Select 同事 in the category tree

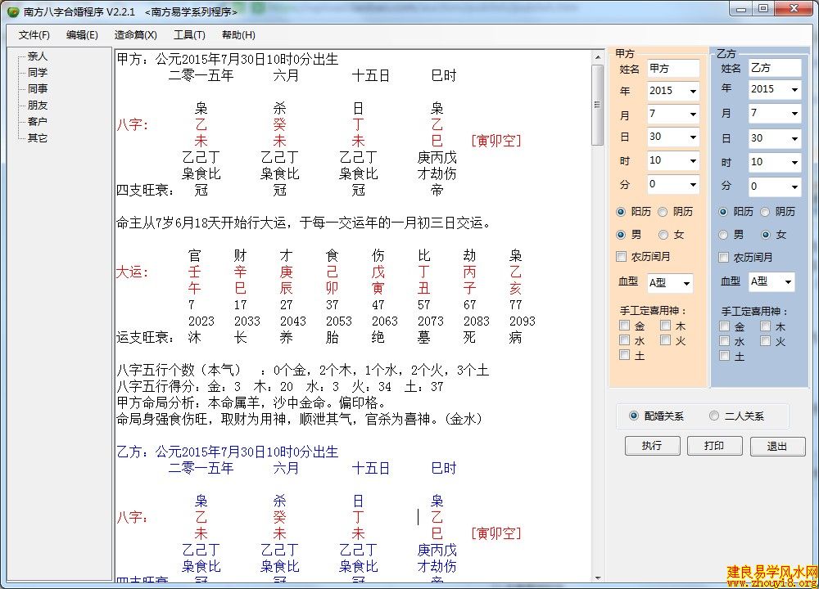(37, 88)
